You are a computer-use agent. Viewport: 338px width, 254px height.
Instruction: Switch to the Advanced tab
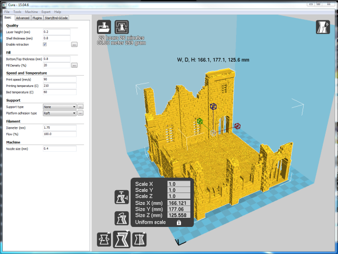pyautogui.click(x=22, y=17)
